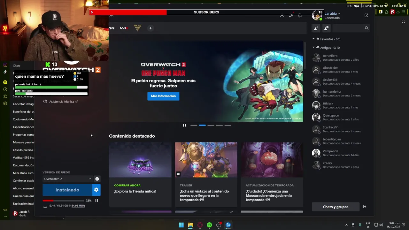This screenshot has height=230, width=409.
Task: Open the mythic shop thumbnail
Action: 140,160
